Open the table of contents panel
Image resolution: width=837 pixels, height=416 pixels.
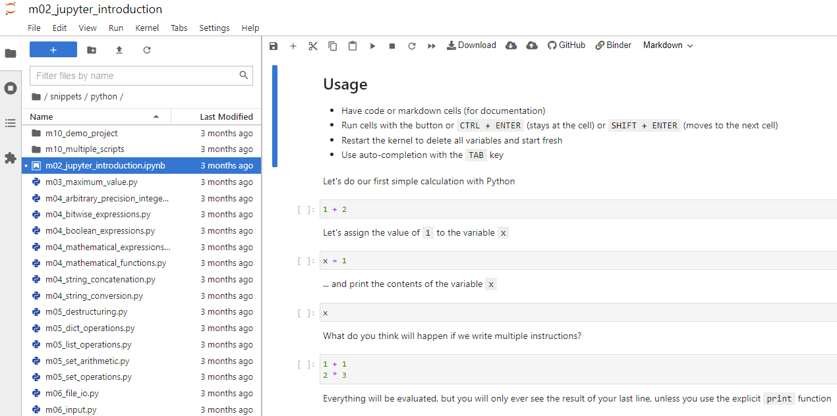(11, 123)
